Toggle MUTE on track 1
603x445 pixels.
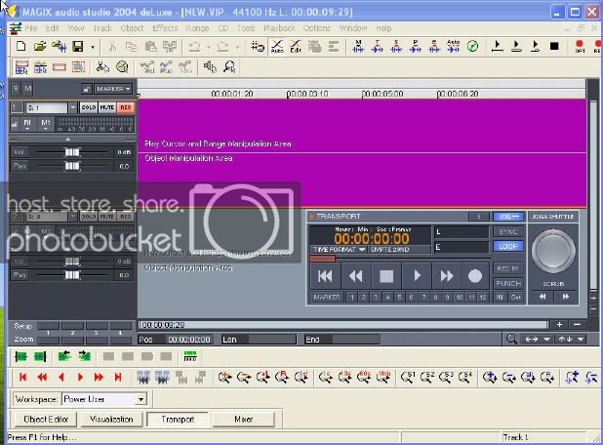(x=107, y=107)
